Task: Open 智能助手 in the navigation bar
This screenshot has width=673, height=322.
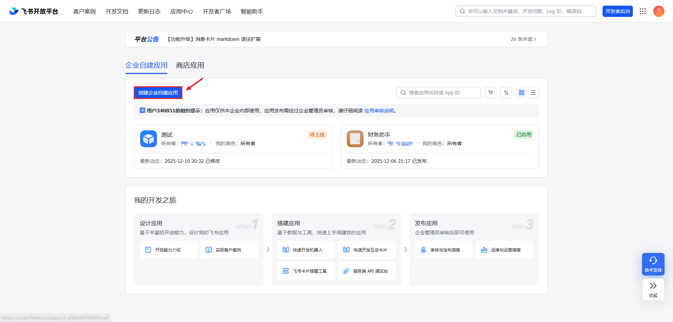Action: (252, 11)
